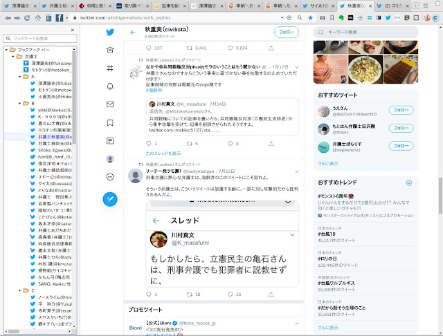Open the bookmarks icon in Twitter sidebar
This screenshot has height=336, width=443.
pos(110,123)
